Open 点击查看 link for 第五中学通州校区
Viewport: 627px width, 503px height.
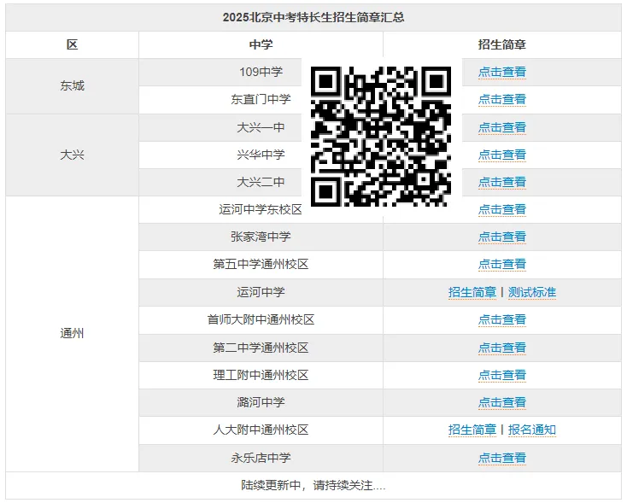(x=501, y=264)
